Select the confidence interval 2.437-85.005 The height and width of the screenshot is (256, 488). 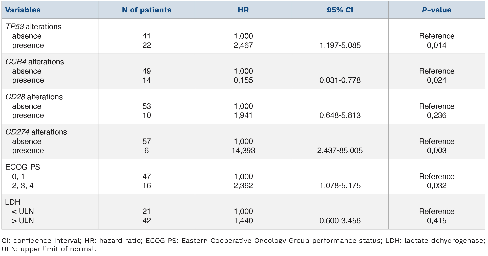(x=340, y=150)
